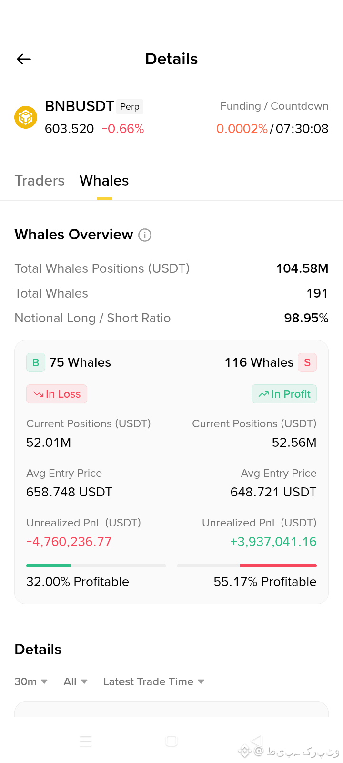Tap the BNB coin logo icon
The height and width of the screenshot is (763, 343).
point(26,117)
